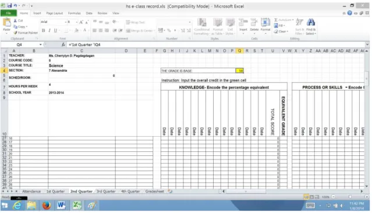This screenshot has height=213, width=372.
Task: Click the Percent Style icon
Action: point(169,30)
